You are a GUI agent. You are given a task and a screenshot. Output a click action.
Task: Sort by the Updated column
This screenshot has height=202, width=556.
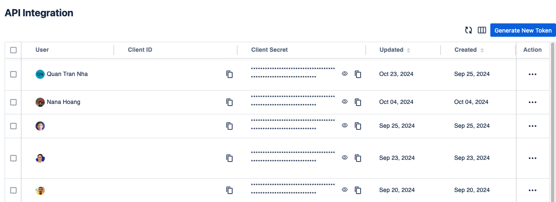click(x=408, y=50)
